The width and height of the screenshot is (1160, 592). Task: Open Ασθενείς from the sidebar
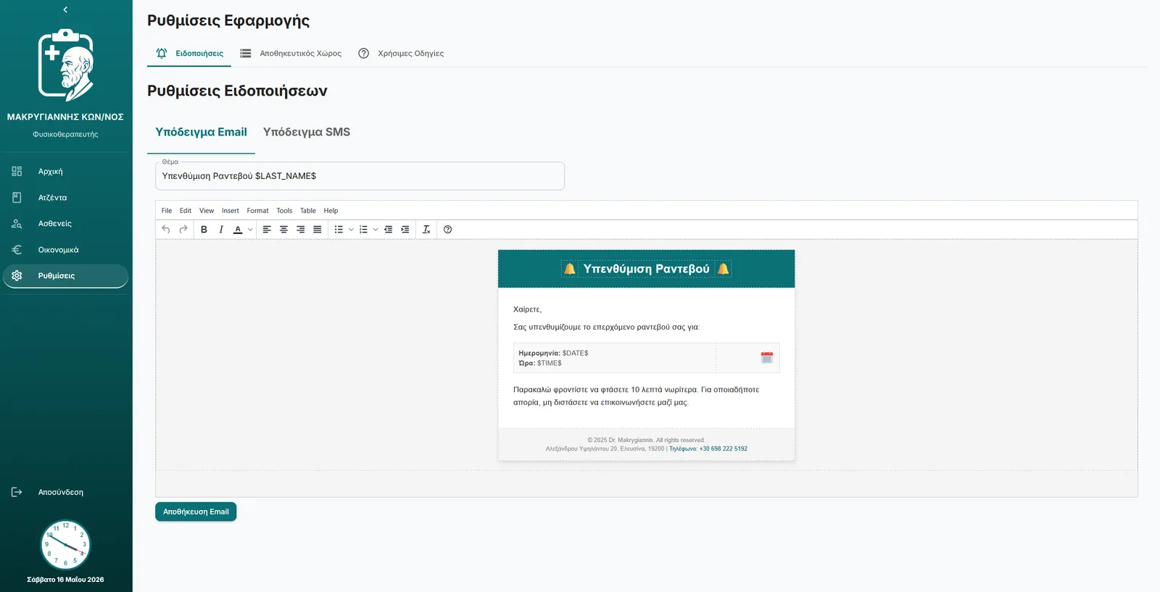[65, 224]
